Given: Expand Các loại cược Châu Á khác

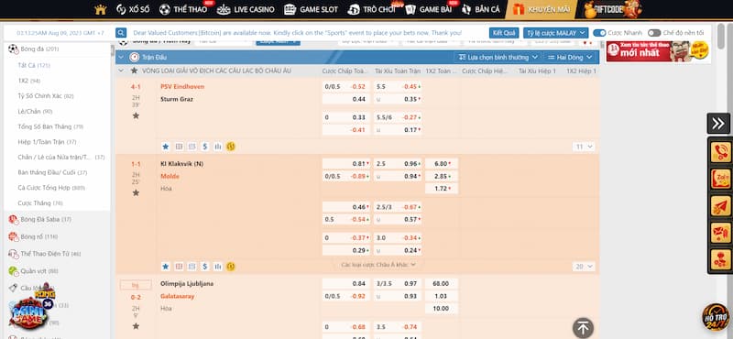Looking at the screenshot, I should pyautogui.click(x=378, y=265).
